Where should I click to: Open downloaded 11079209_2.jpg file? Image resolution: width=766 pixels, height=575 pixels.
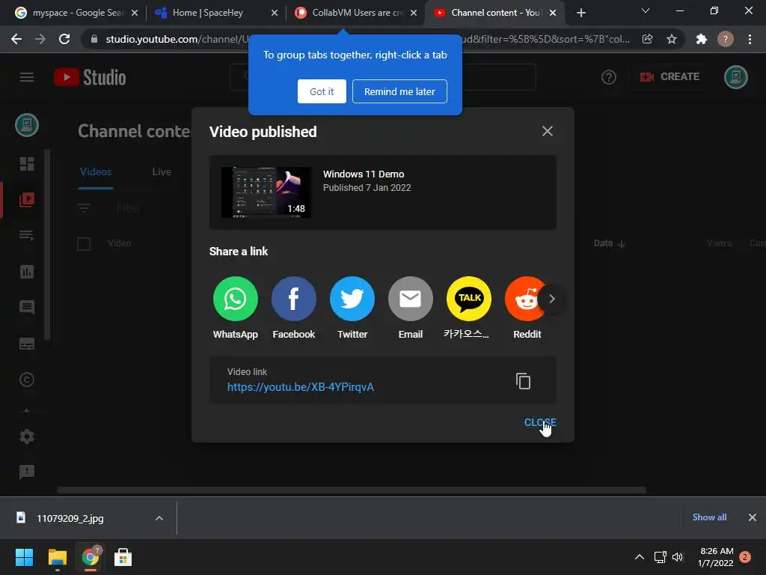click(70, 518)
